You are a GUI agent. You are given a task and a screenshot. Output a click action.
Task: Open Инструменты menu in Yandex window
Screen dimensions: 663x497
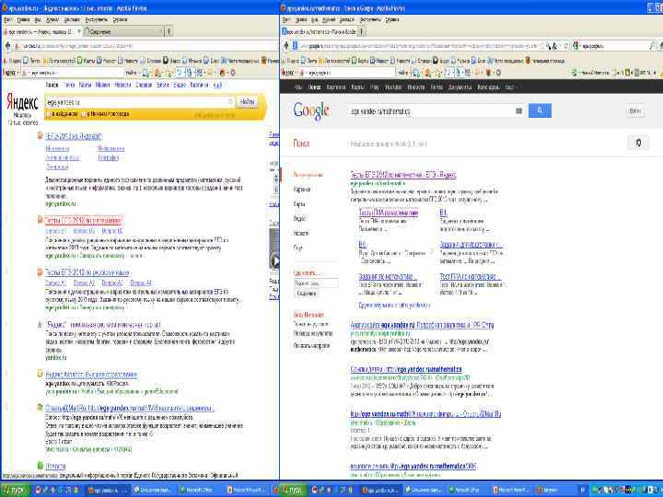pyautogui.click(x=97, y=19)
